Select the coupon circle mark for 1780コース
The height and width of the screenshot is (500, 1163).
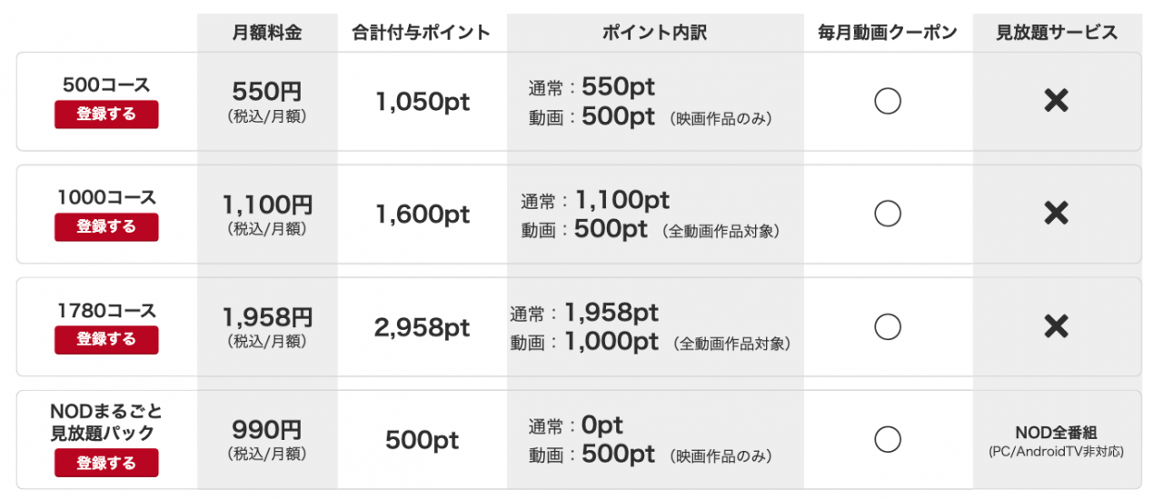(887, 326)
